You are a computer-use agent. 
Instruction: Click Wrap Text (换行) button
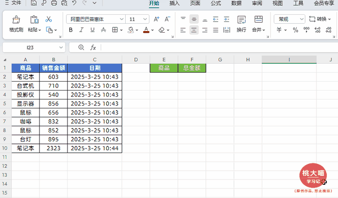[241, 24]
